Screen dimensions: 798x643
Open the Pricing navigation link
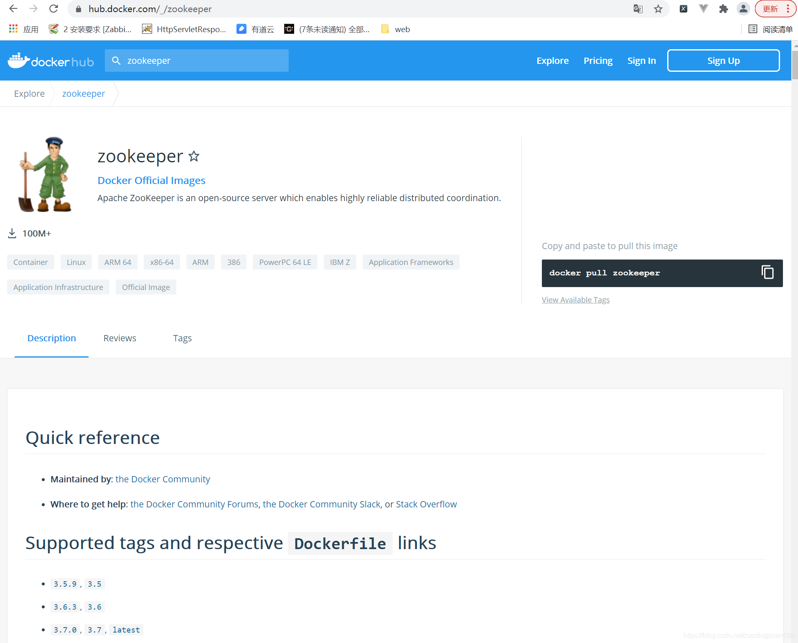tap(598, 61)
